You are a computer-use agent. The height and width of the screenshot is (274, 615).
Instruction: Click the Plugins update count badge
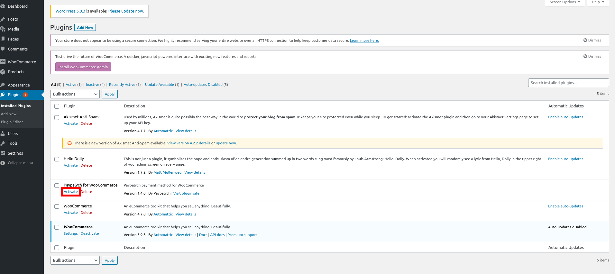click(x=25, y=95)
